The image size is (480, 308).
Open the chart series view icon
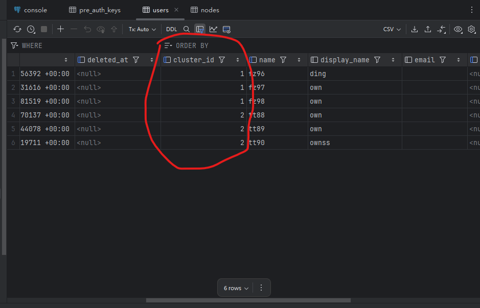click(213, 30)
